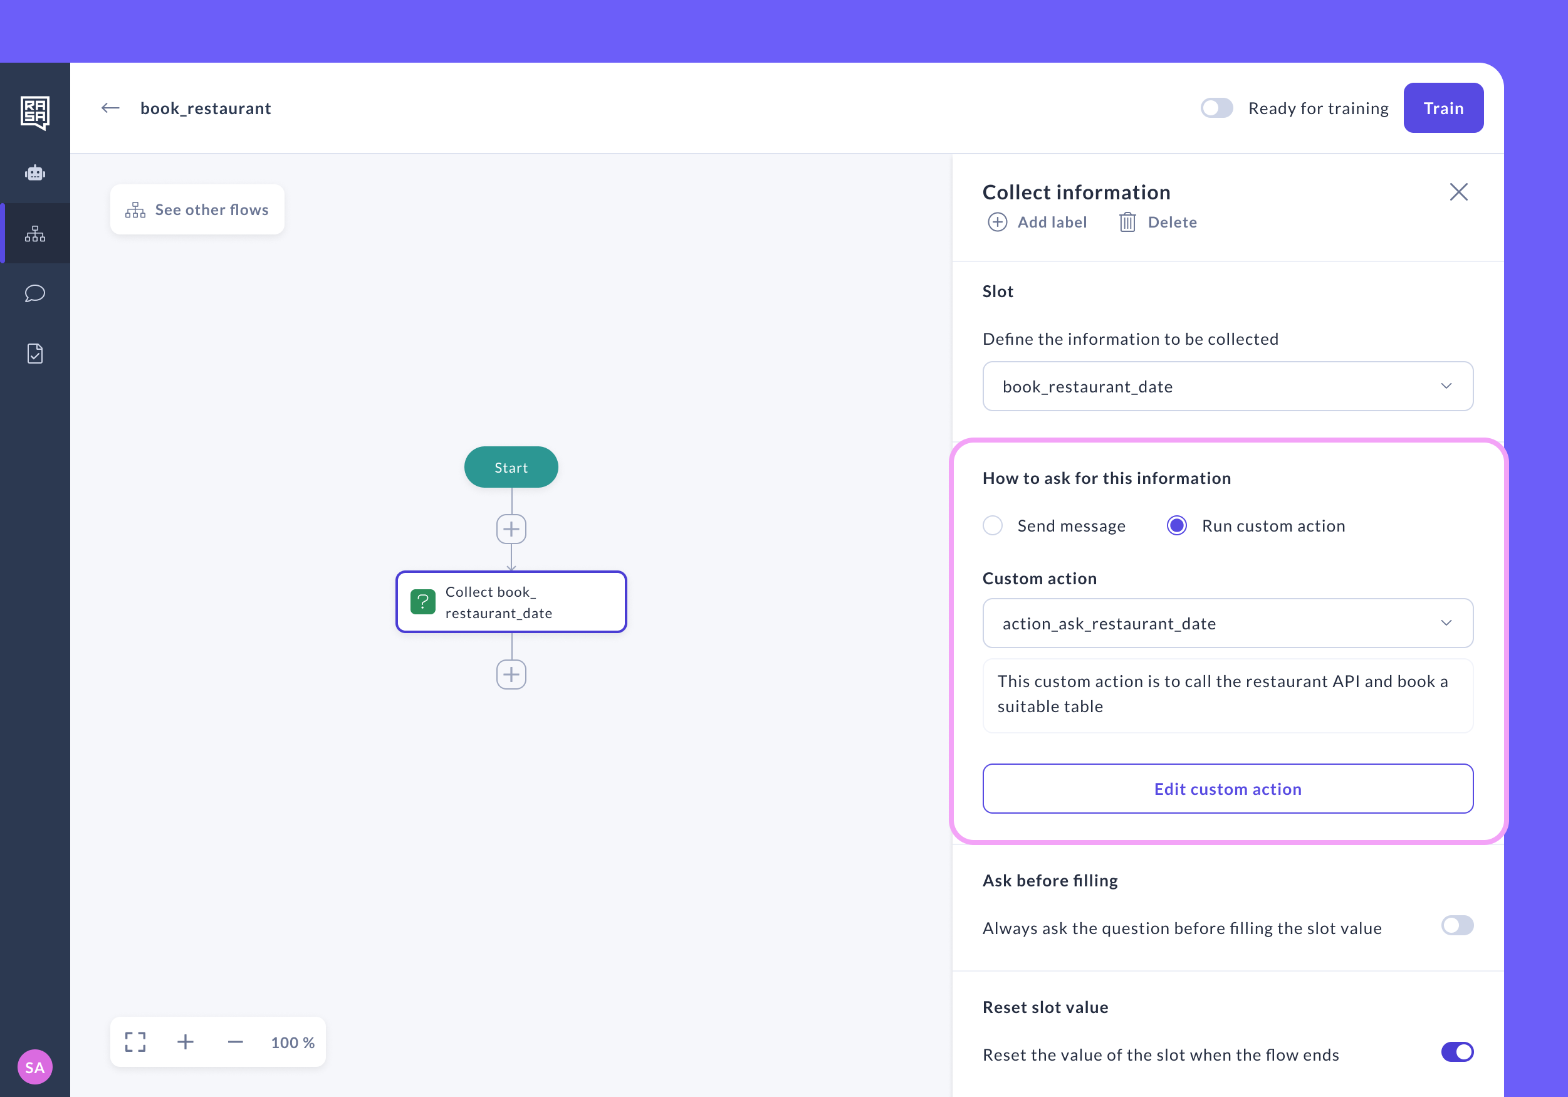1568x1097 pixels.
Task: Open the flows hierarchy icon in sidebar
Action: (35, 234)
